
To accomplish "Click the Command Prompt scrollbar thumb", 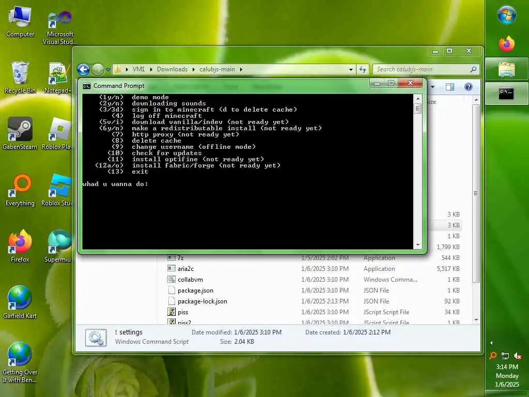I will [x=417, y=109].
